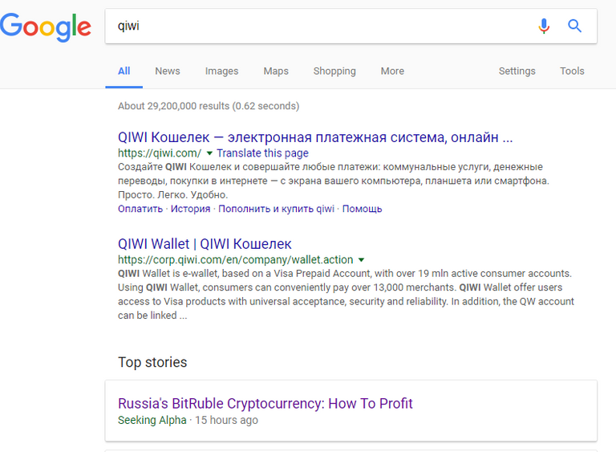Image resolution: width=616 pixels, height=452 pixels.
Task: Click the Помощь sitelink
Action: [x=363, y=209]
